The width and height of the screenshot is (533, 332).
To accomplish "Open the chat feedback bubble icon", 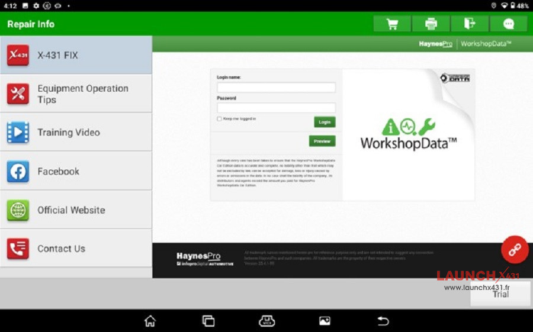I will click(x=509, y=24).
